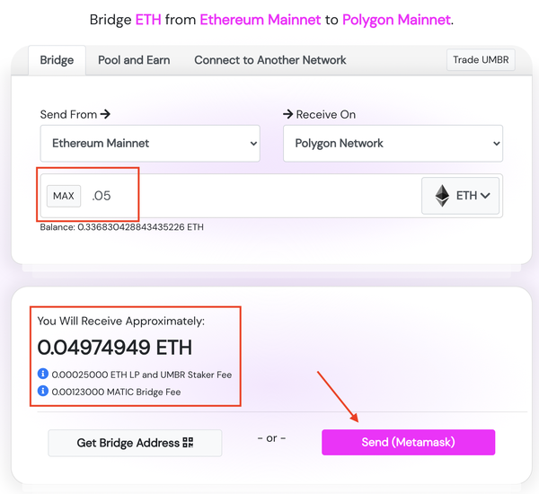
Task: Click the MAX amount button
Action: tap(64, 196)
